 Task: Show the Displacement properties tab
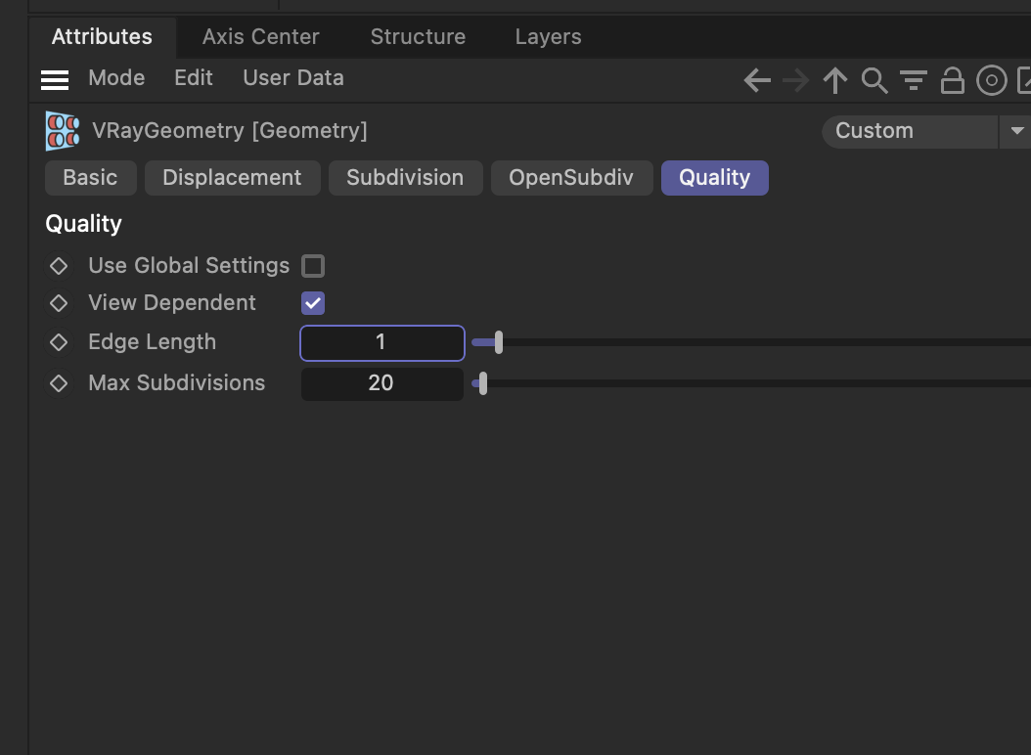(x=232, y=178)
